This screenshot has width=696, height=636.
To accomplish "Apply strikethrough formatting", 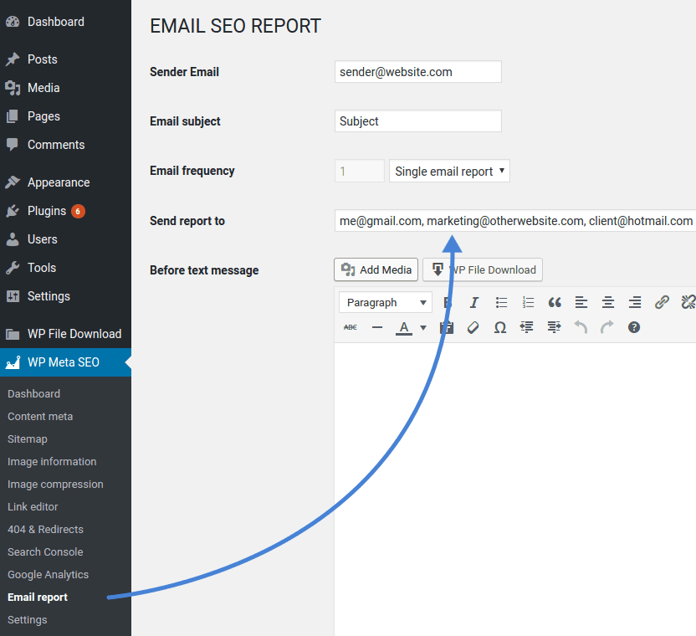I will 351,327.
